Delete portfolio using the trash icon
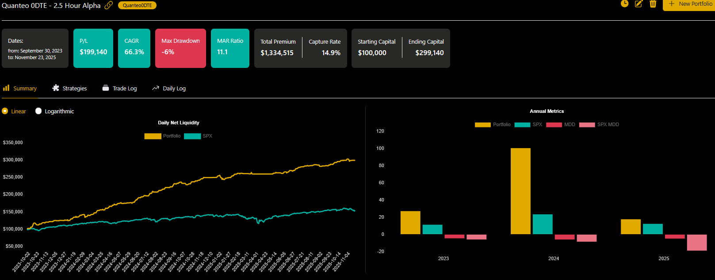 tap(653, 4)
